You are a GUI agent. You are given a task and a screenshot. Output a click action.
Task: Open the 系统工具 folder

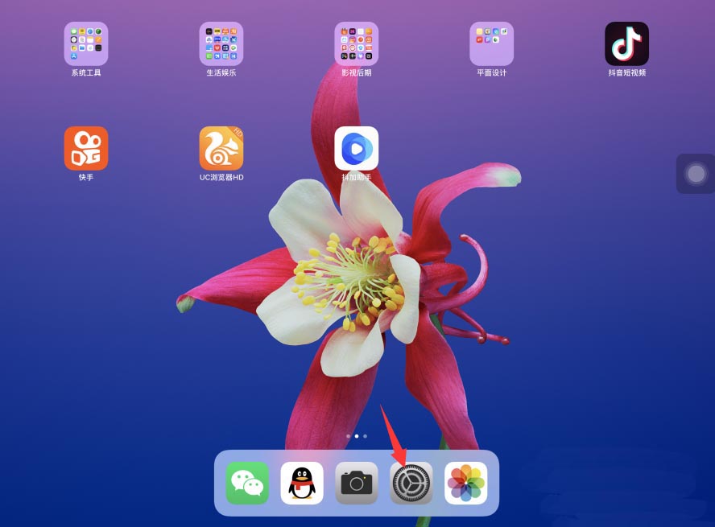pos(86,43)
